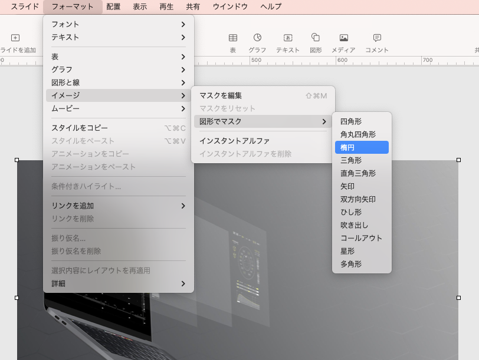Mask image with 星形 shape
The width and height of the screenshot is (479, 360).
coord(362,251)
